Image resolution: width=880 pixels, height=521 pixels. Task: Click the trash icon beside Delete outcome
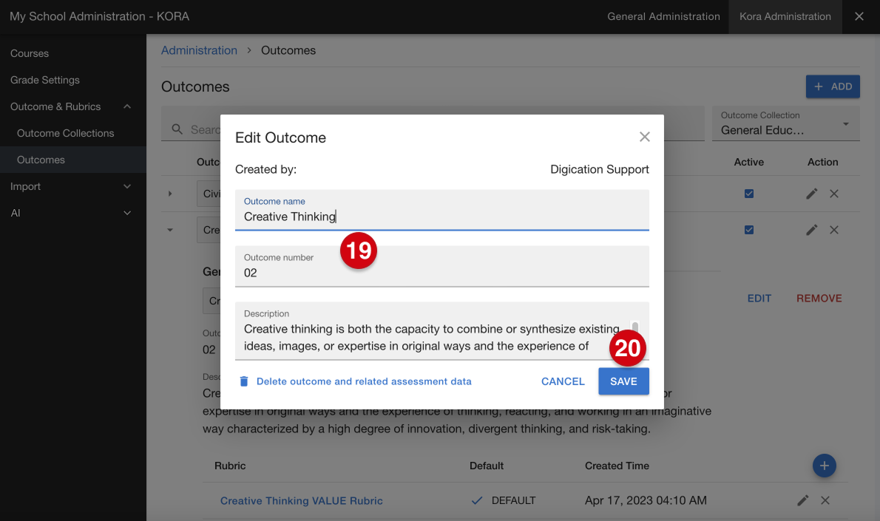243,381
